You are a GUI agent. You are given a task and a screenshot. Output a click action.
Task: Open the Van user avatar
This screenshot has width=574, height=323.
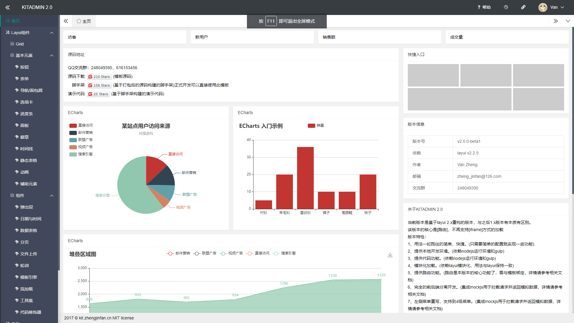[543, 7]
